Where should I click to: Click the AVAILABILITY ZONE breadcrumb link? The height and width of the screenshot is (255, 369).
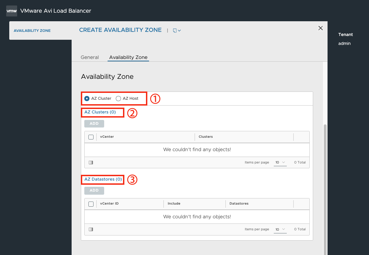(32, 31)
